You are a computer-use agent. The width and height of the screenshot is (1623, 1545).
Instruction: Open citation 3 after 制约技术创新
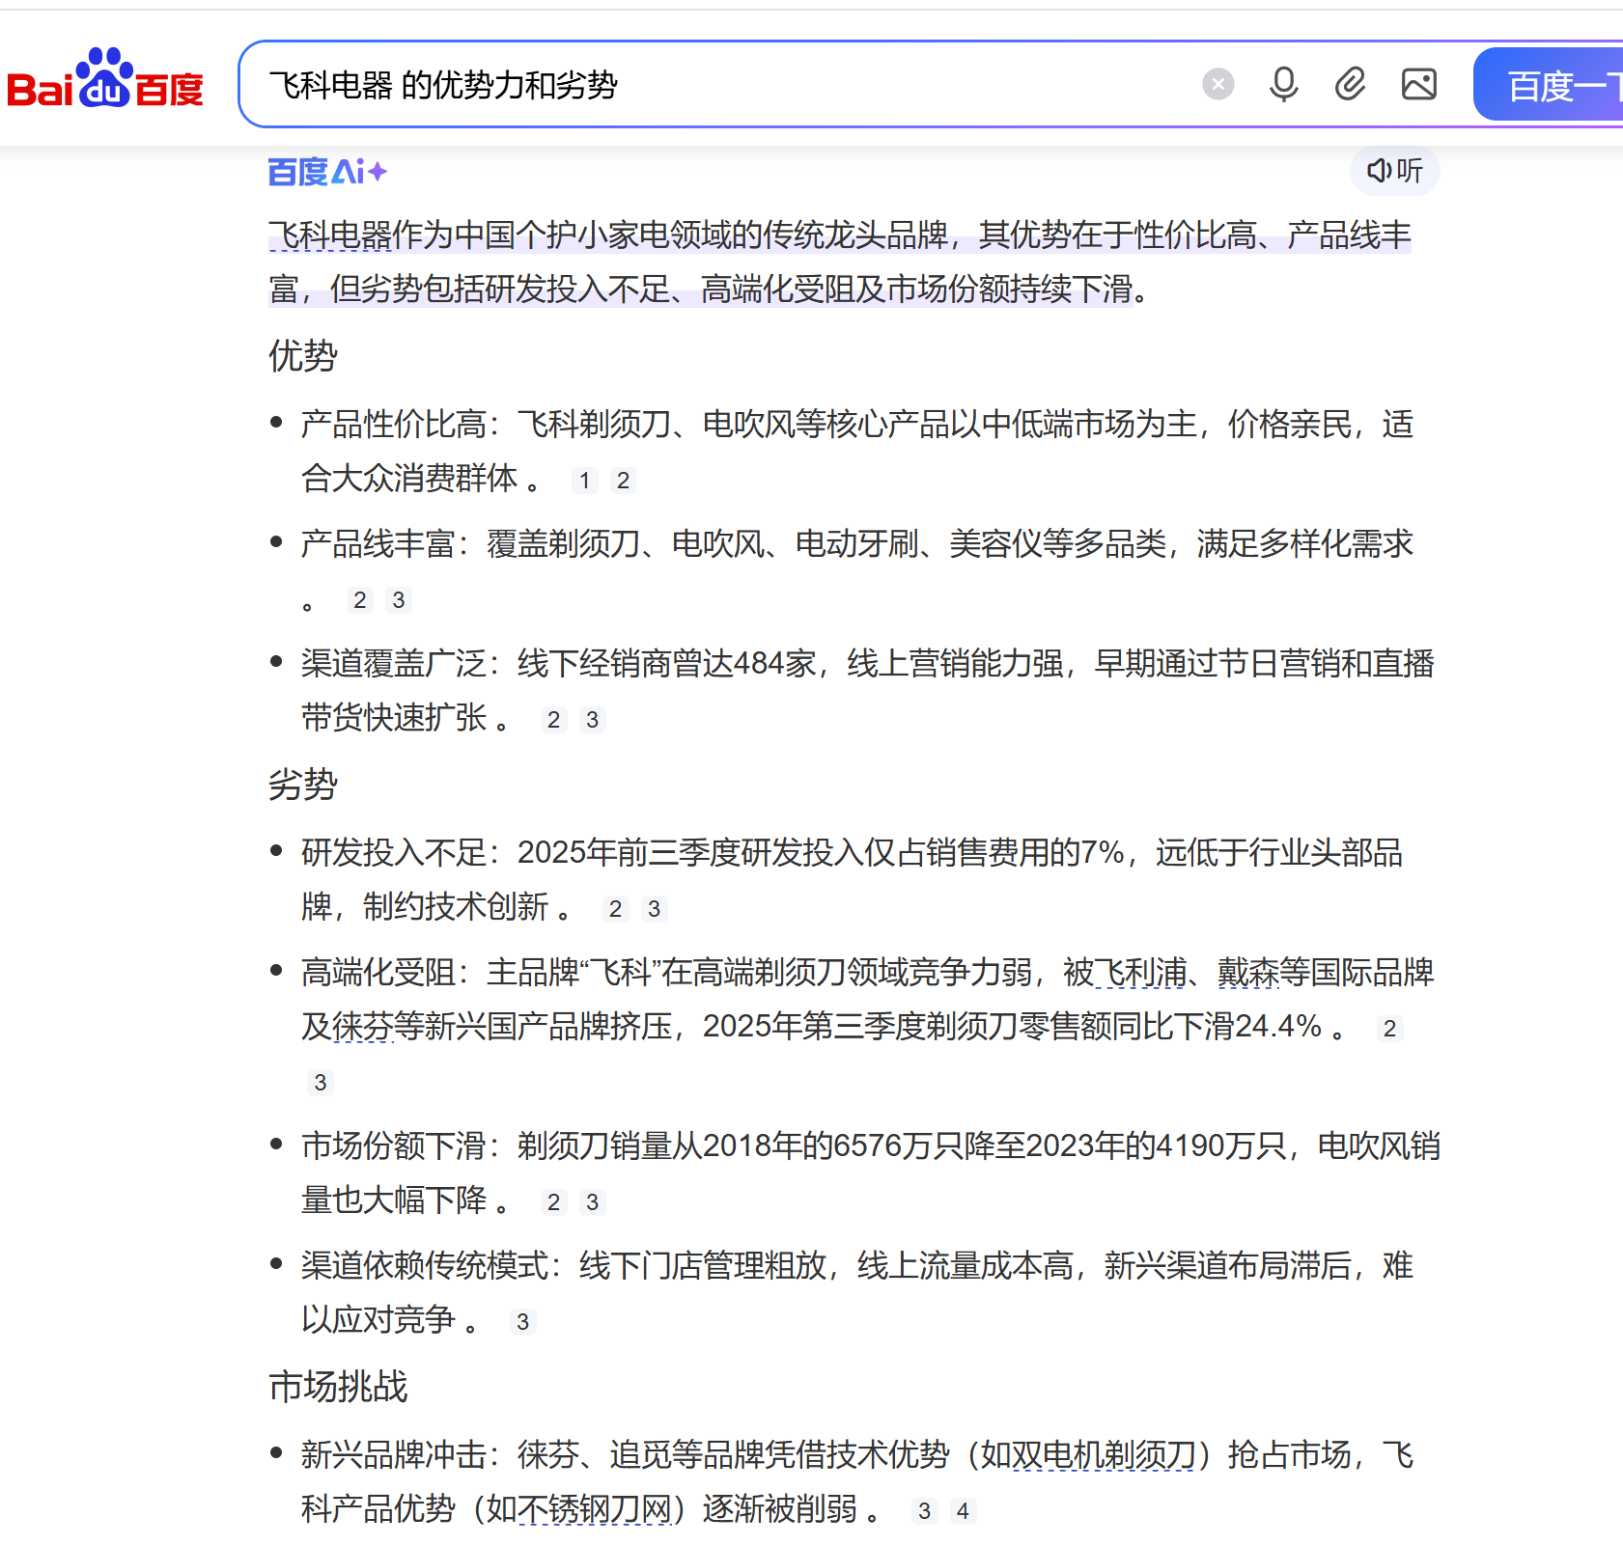[654, 909]
